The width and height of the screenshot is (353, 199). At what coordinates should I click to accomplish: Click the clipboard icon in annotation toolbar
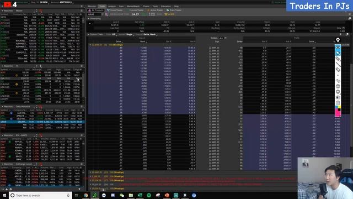point(338,103)
